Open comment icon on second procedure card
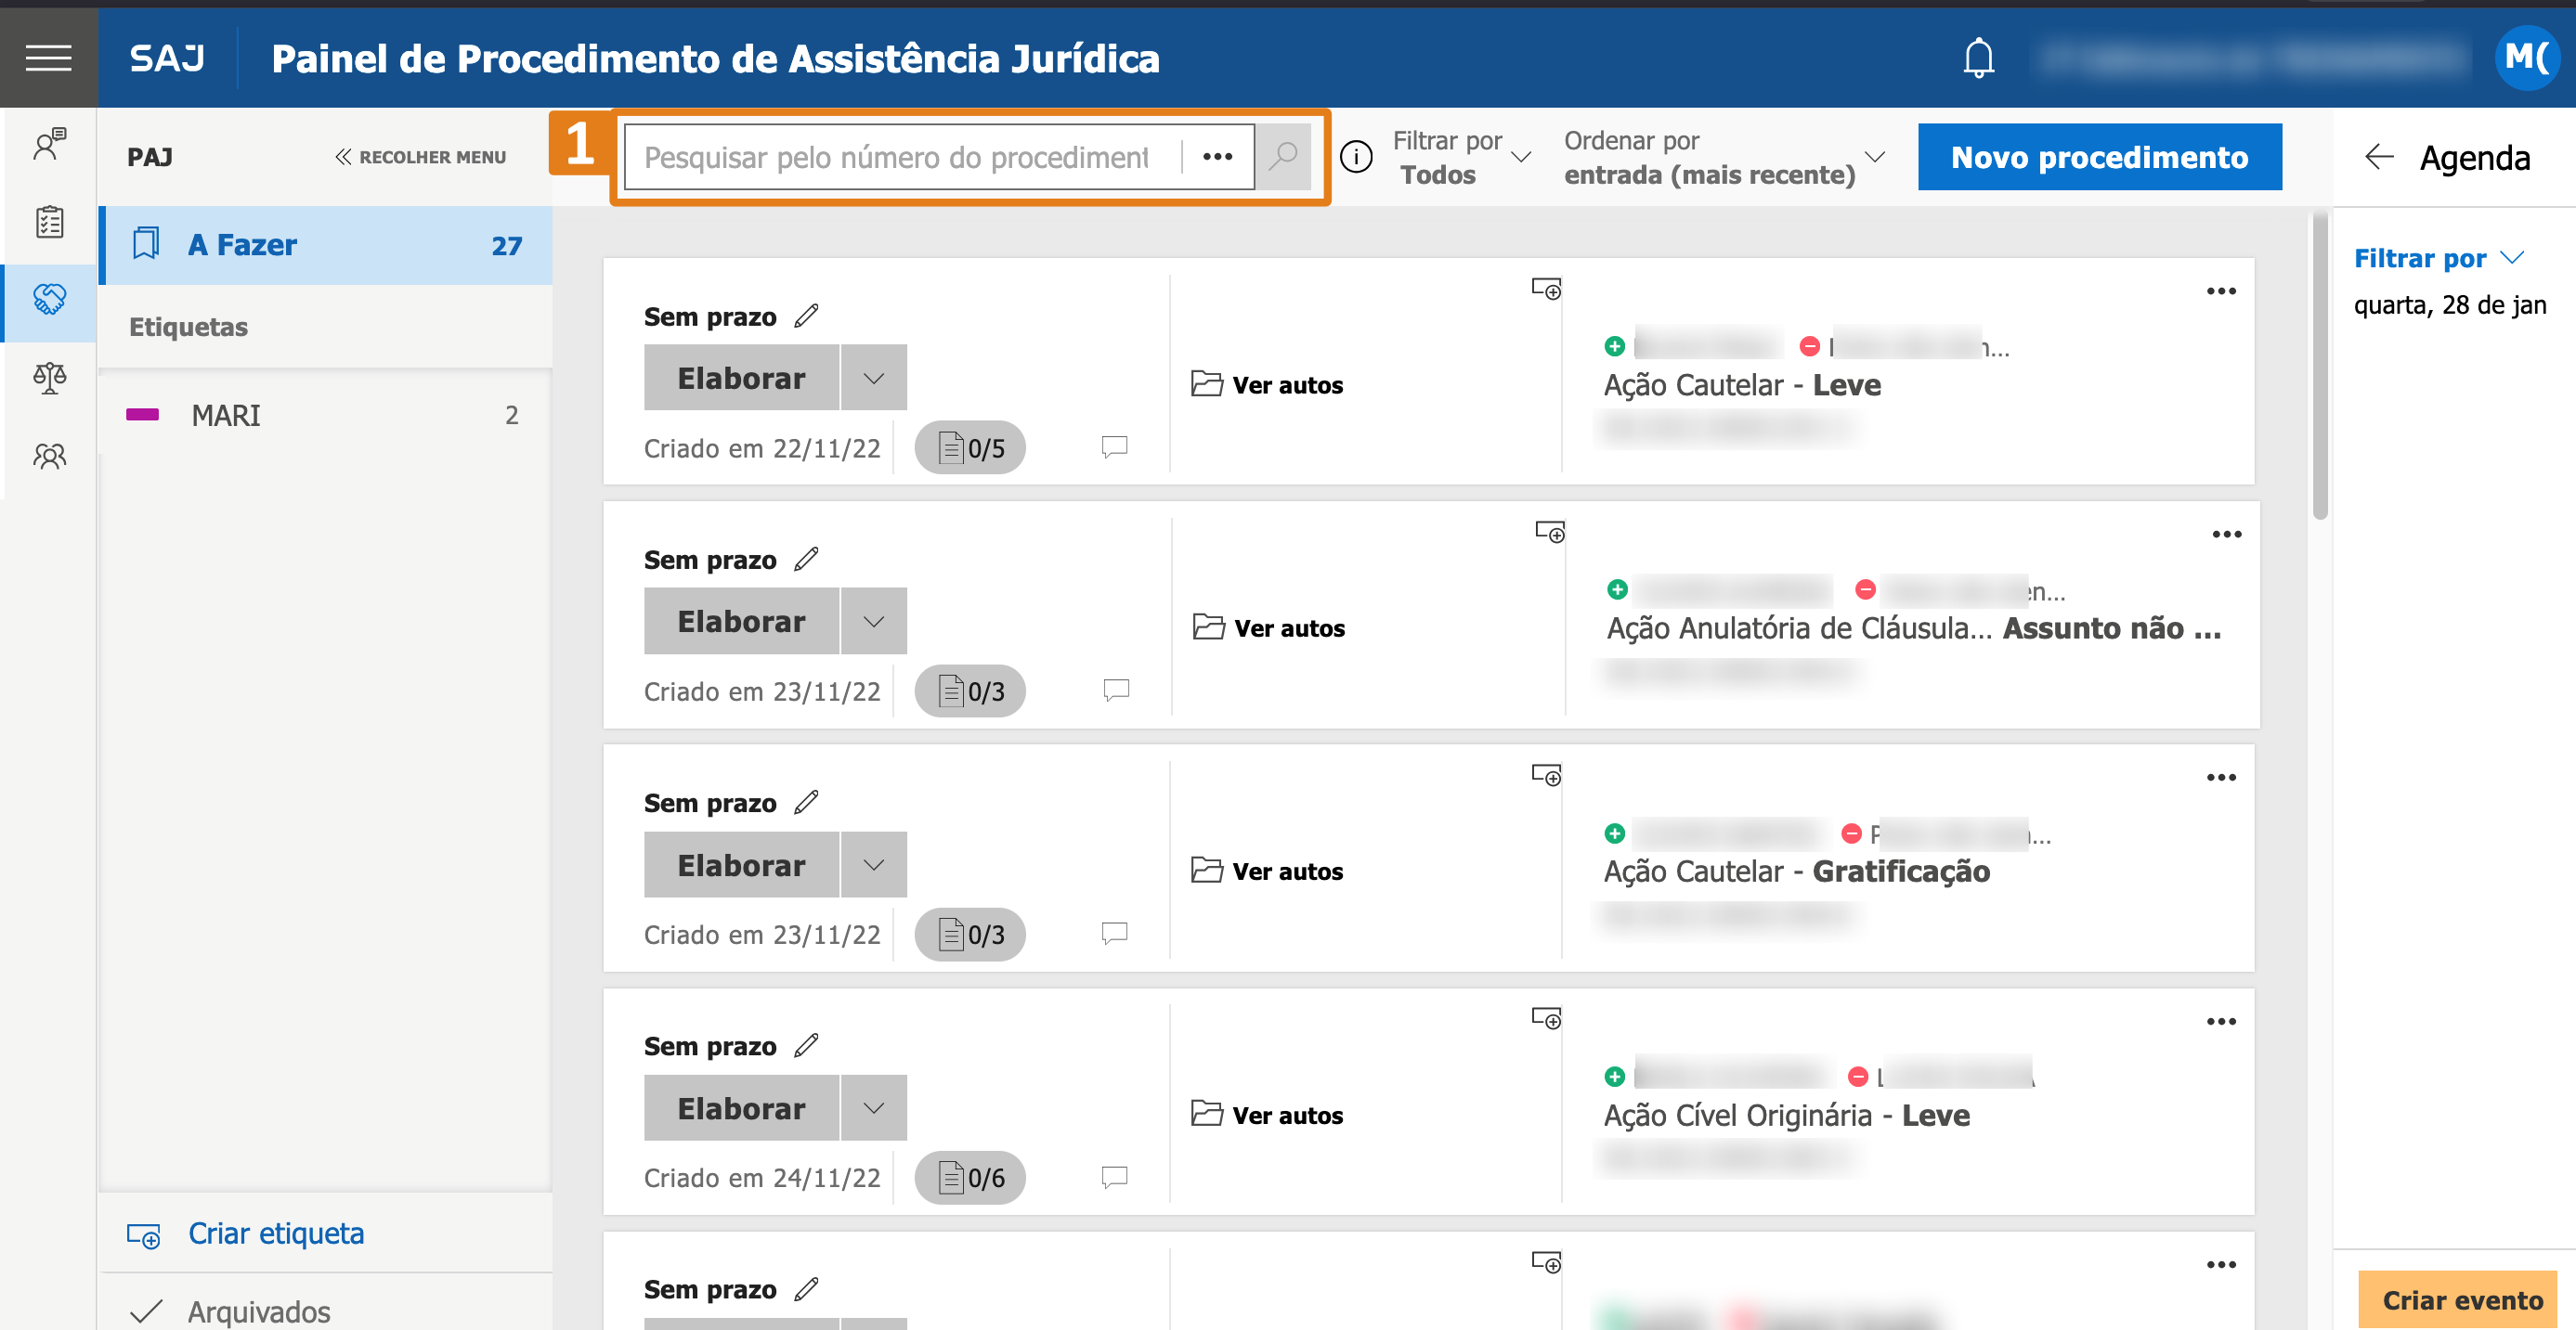 tap(1115, 690)
